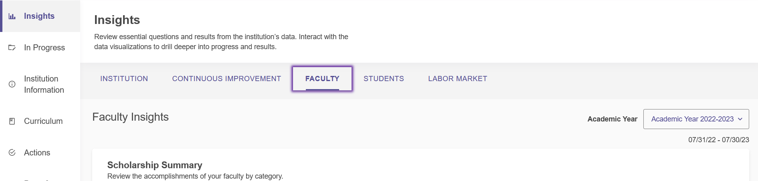
Task: View the LABOR MARKET tab
Action: 457,79
